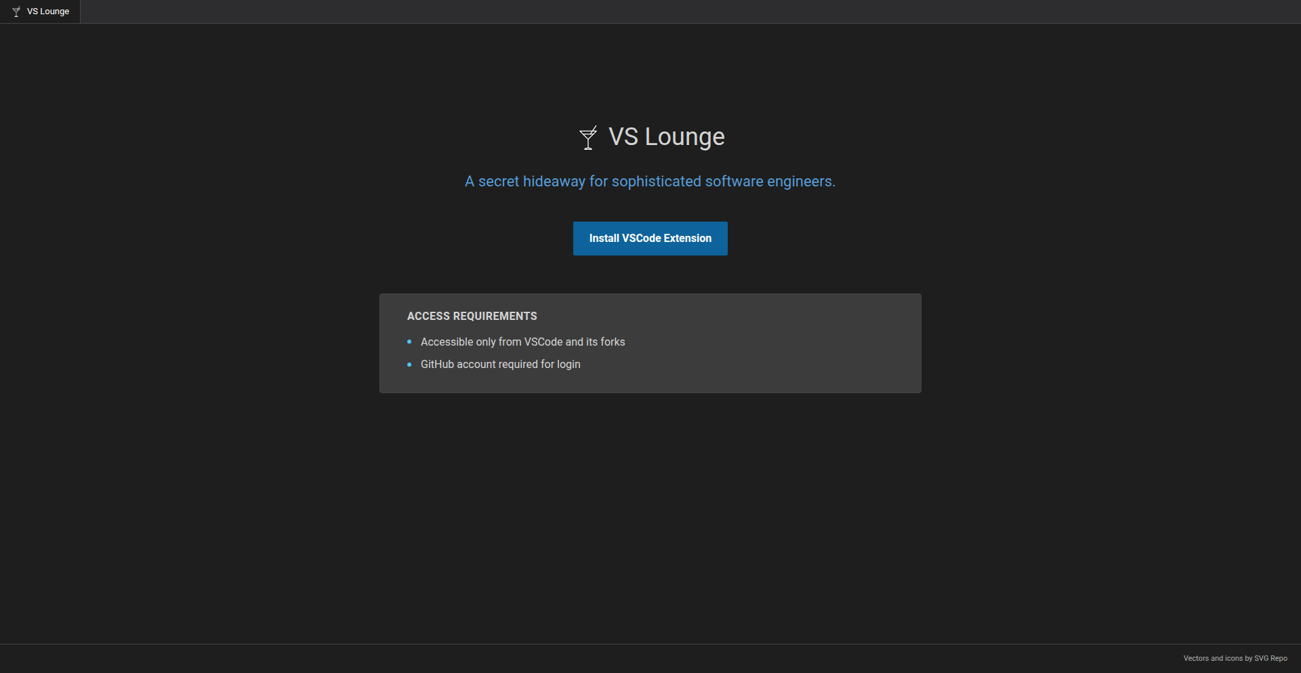Click the tab strip area next to VS Lounge

coord(271,11)
